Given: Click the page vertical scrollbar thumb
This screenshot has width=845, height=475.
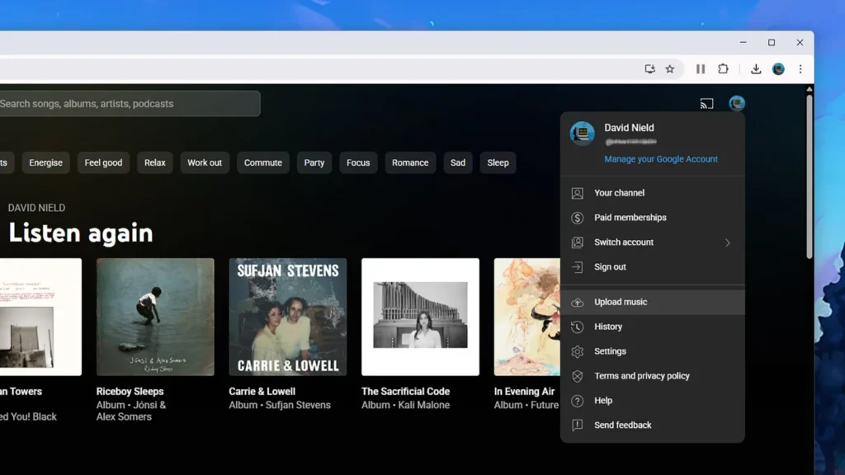Looking at the screenshot, I should pos(810,176).
